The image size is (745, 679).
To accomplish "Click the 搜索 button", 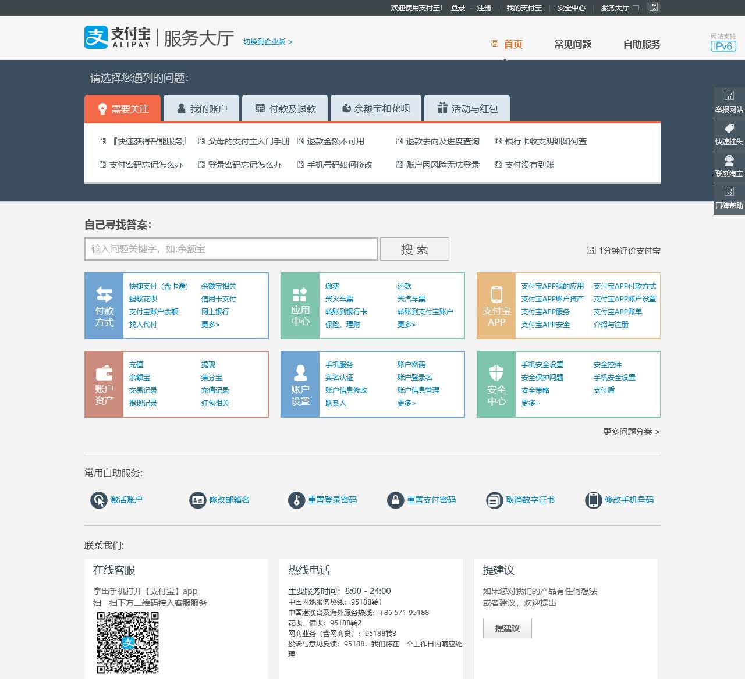I will tap(414, 249).
